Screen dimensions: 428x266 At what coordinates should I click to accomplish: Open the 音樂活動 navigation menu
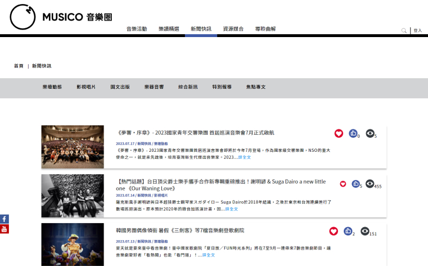pos(137,29)
